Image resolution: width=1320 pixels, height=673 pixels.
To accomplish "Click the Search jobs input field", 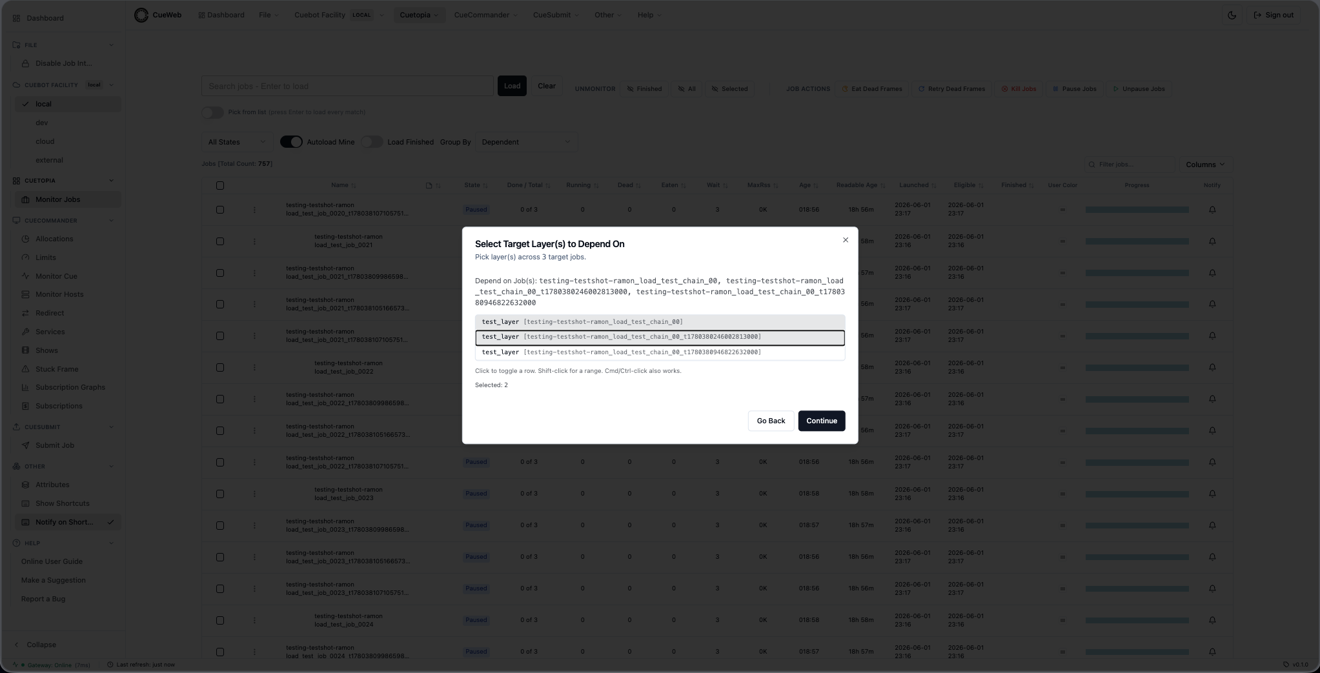I will pos(347,86).
